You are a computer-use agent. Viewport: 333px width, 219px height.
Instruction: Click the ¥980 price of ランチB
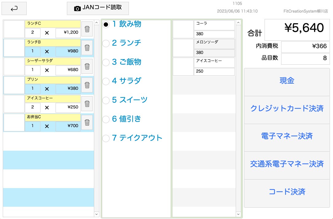pos(68,51)
